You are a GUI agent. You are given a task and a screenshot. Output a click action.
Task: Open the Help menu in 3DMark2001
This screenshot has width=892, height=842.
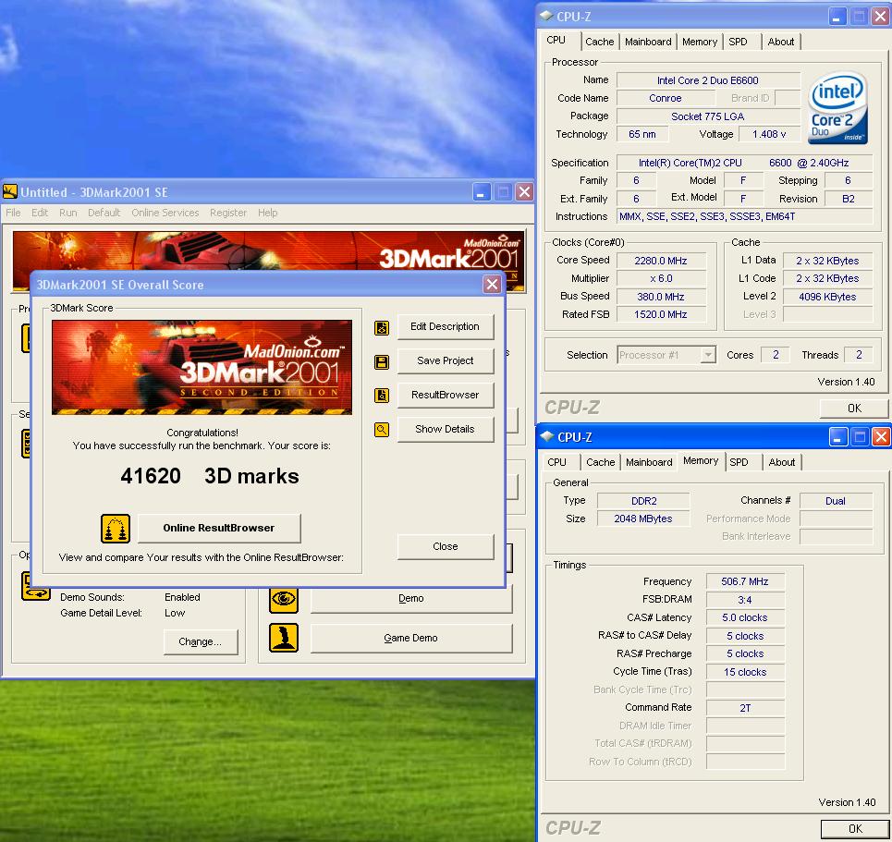[267, 213]
